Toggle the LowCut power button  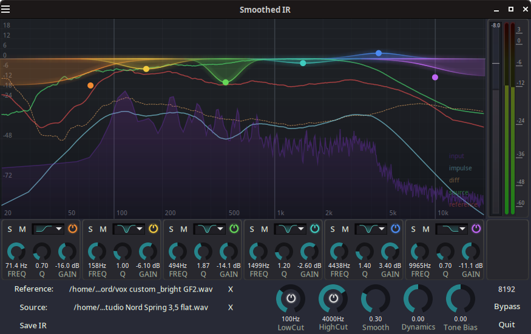pyautogui.click(x=291, y=298)
